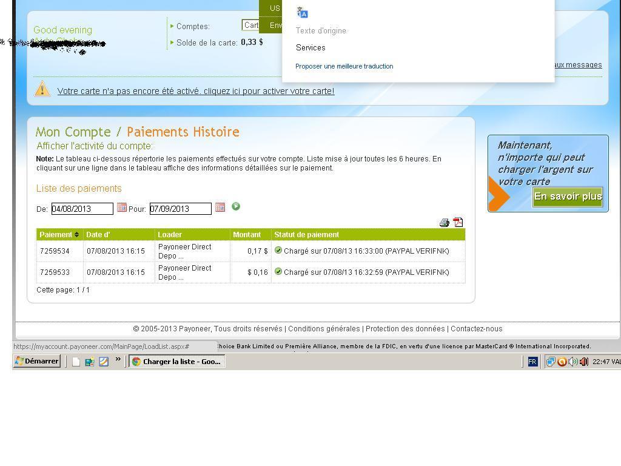Image resolution: width=621 pixels, height=466 pixels.
Task: Click the En savoir plus button
Action: (568, 197)
